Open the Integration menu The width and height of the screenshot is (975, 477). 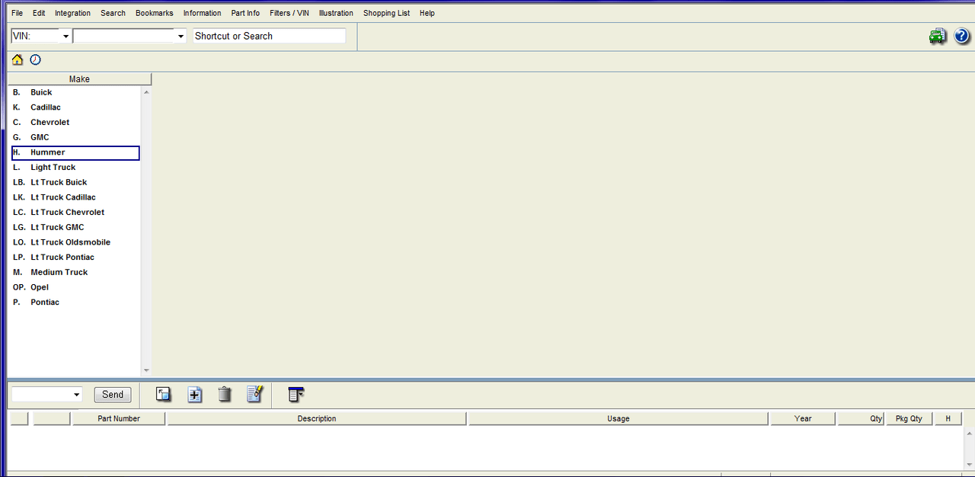[x=72, y=13]
